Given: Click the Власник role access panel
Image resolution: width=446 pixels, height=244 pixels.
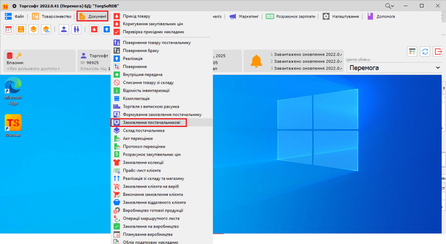Looking at the screenshot, I should [39, 61].
